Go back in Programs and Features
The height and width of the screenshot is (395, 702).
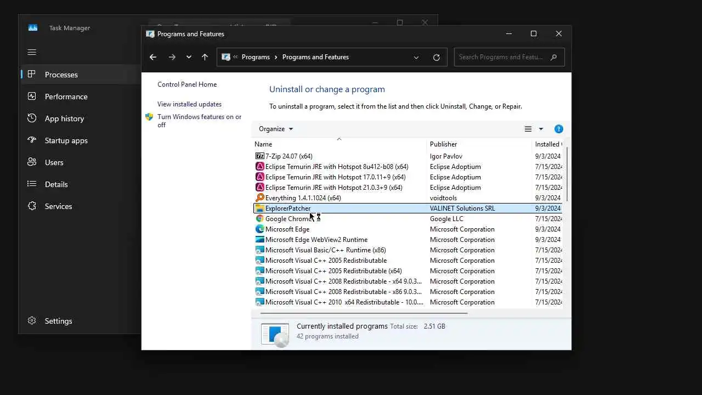click(x=153, y=57)
